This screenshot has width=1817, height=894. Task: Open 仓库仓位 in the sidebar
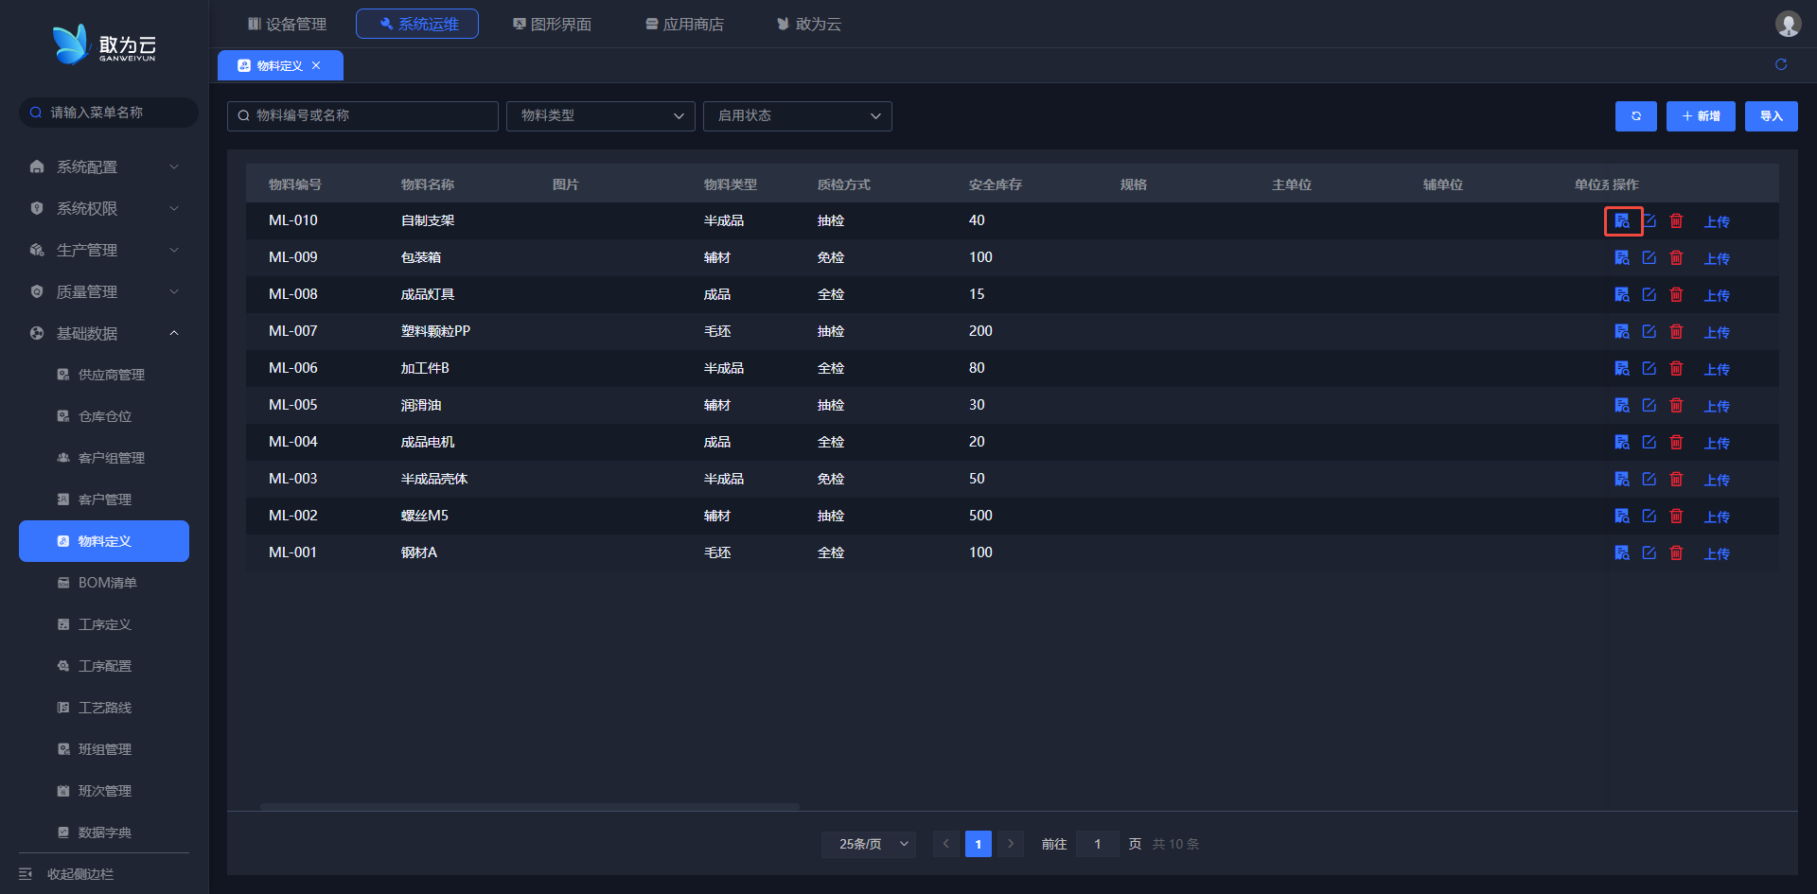[x=104, y=417]
